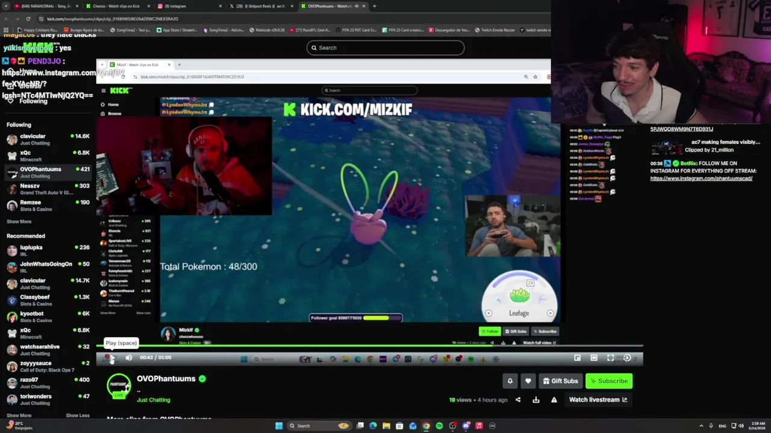Viewport: 771px width, 433px height.
Task: Open kyootbot recommended channel
Action: coord(48,316)
